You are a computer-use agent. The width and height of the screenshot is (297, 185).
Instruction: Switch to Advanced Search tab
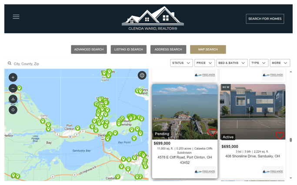(x=89, y=50)
